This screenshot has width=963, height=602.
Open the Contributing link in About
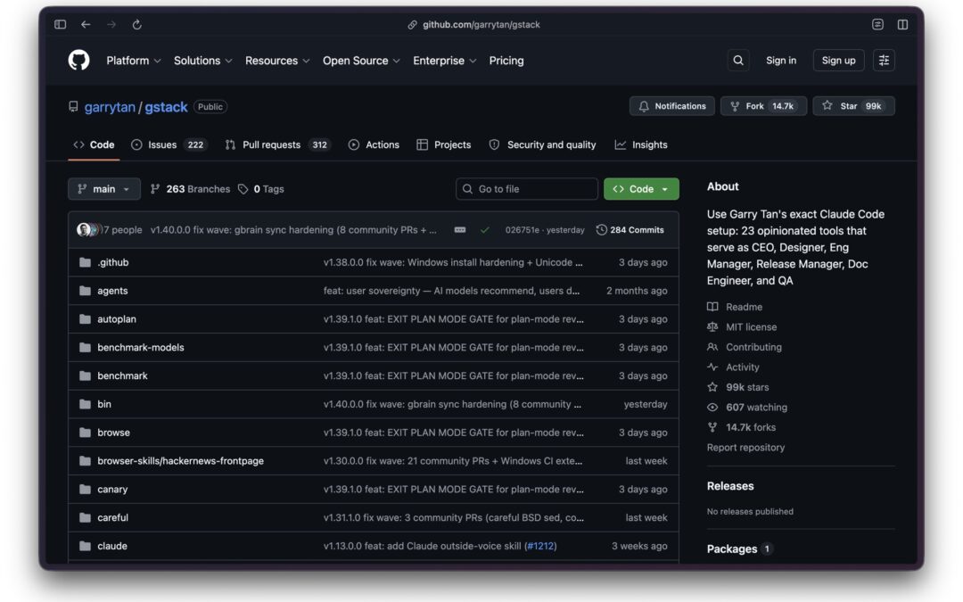(x=753, y=347)
